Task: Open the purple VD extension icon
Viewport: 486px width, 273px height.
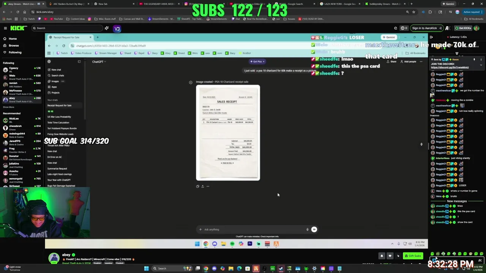Action: 117,29
